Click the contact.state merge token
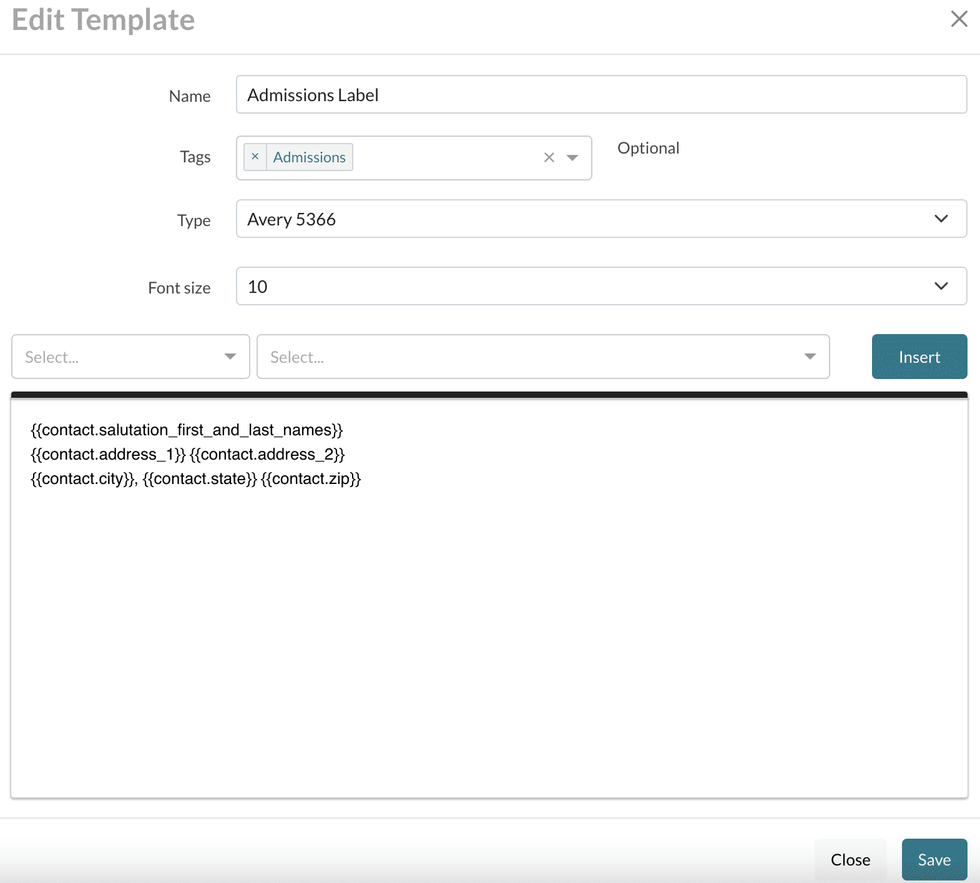This screenshot has width=980, height=883. coord(200,479)
